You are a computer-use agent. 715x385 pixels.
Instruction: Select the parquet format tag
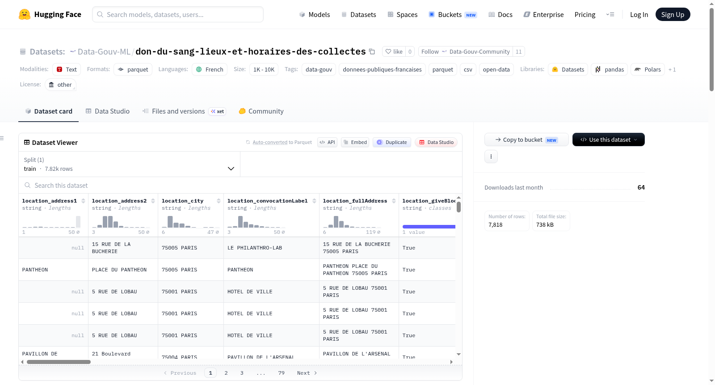point(133,69)
